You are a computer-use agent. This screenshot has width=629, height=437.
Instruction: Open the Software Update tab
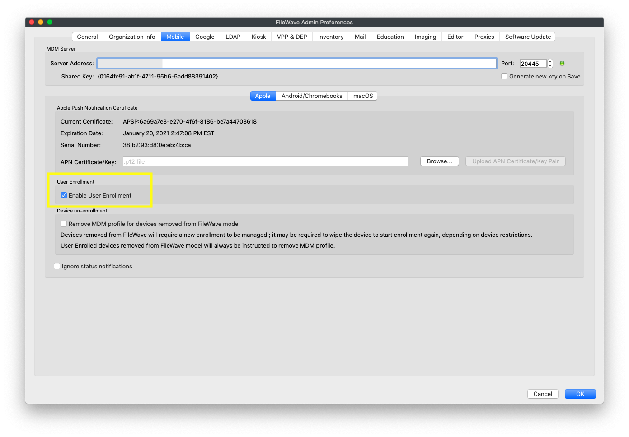coord(528,37)
